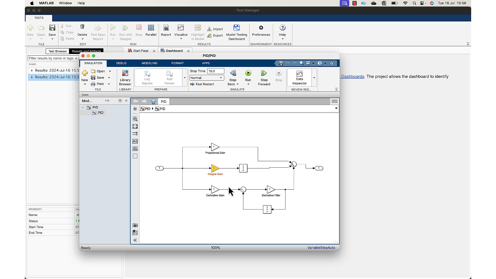Select the Zoom tool in the model palette
This screenshot has height=279, width=496.
135,119
